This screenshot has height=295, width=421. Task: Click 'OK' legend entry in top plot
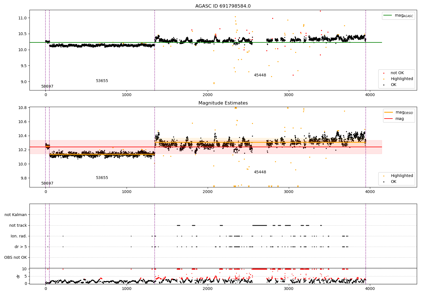(390, 85)
